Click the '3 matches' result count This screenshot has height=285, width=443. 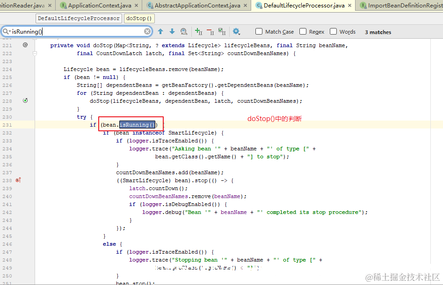click(x=378, y=32)
